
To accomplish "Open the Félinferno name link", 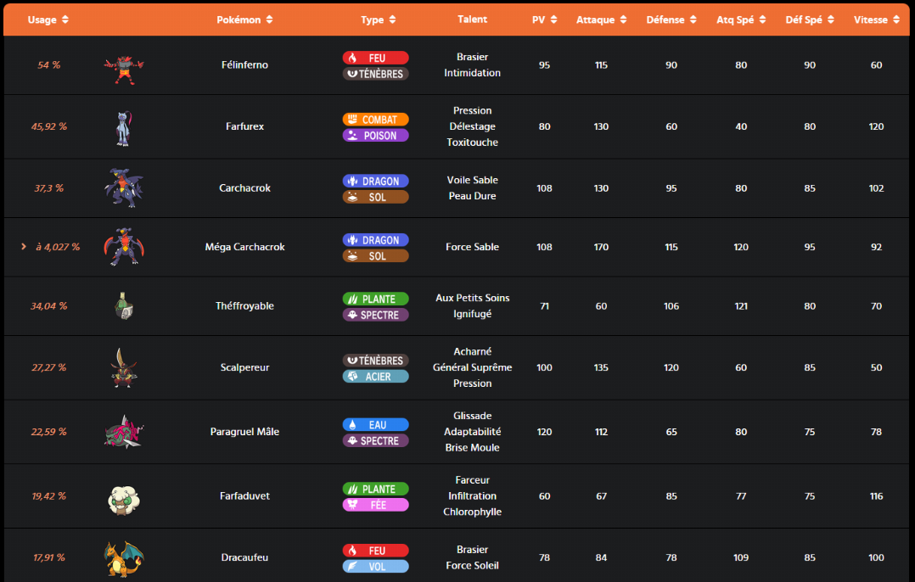I will click(x=244, y=65).
